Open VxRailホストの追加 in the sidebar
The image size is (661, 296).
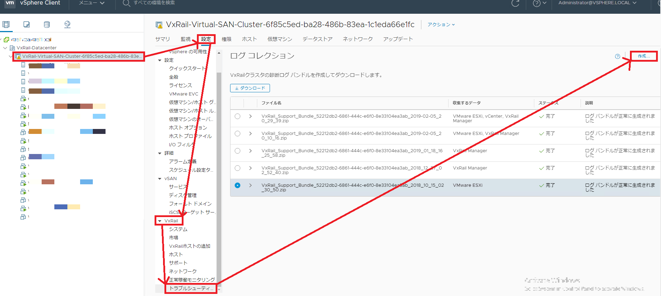point(190,246)
